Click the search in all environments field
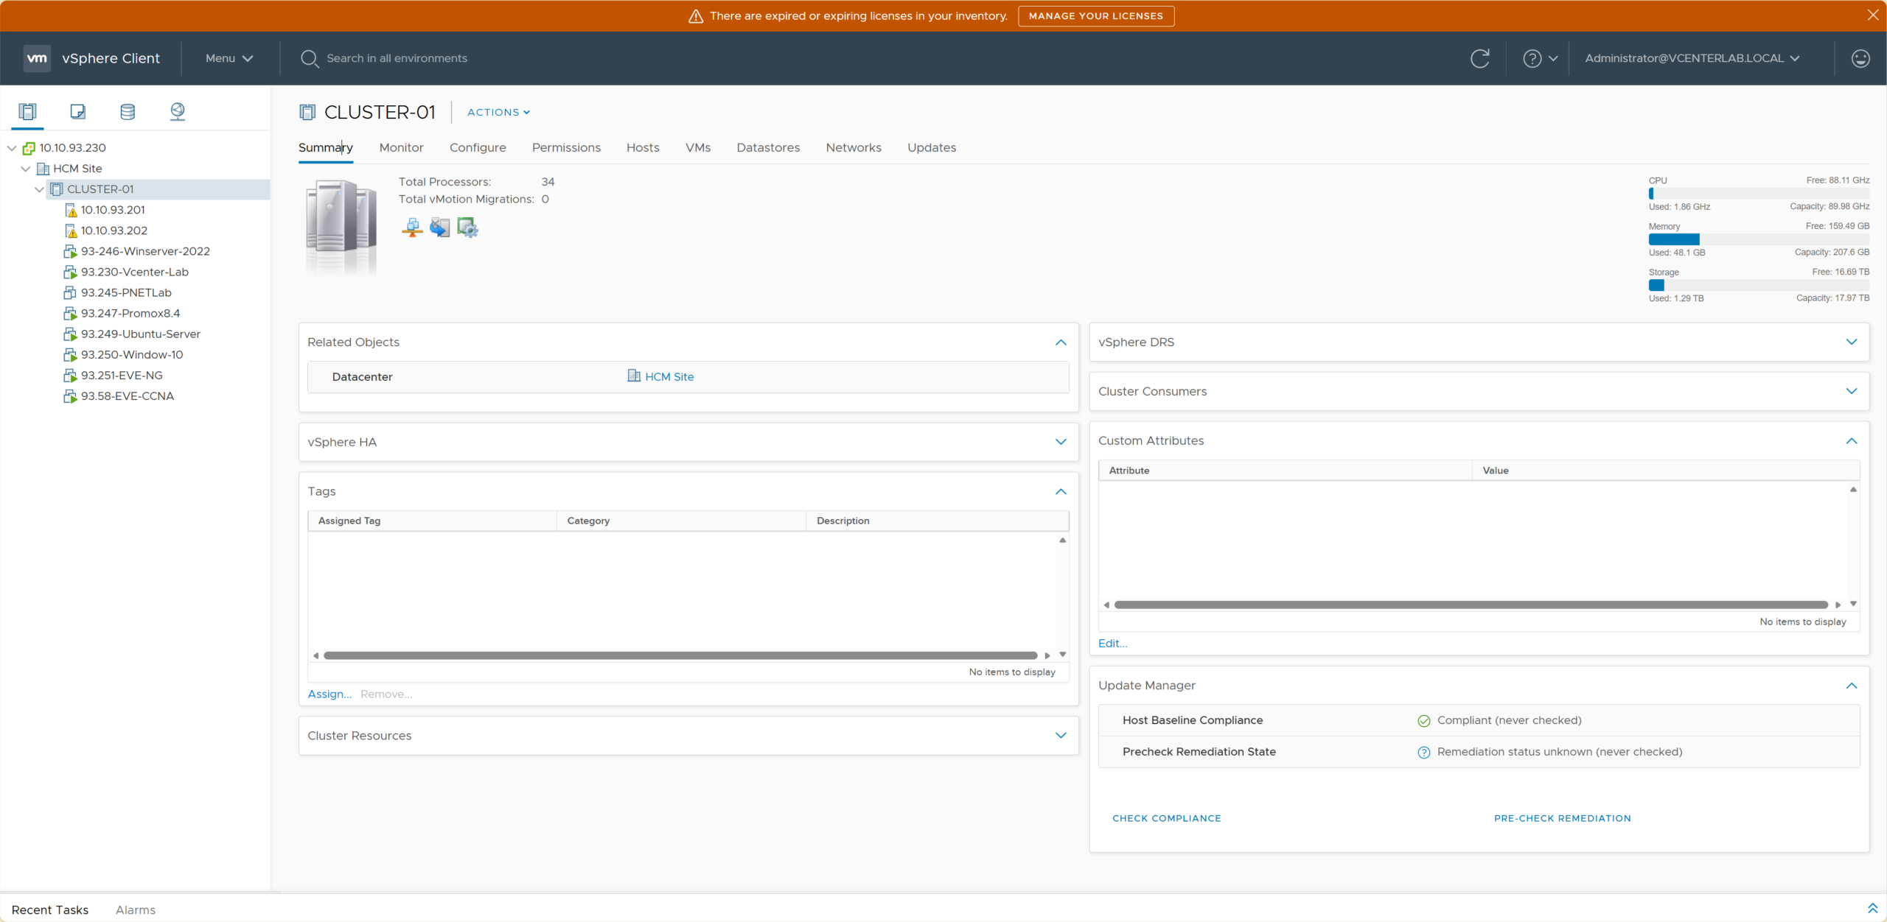1887x922 pixels. click(x=397, y=58)
